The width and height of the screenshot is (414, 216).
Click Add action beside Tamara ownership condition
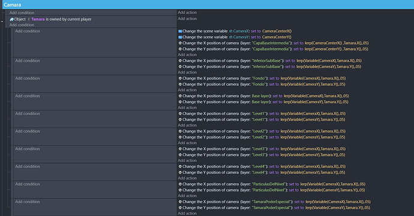coord(187,19)
